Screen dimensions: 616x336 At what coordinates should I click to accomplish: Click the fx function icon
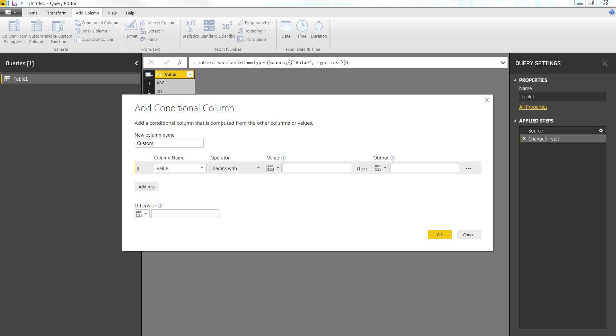click(180, 62)
